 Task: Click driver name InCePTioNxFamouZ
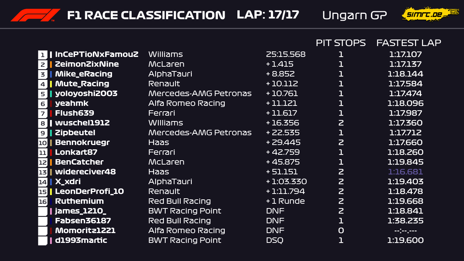pos(96,54)
